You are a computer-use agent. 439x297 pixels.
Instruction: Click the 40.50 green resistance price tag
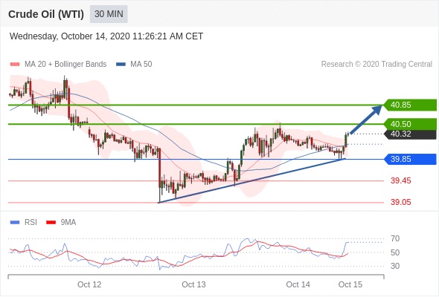[x=411, y=124]
